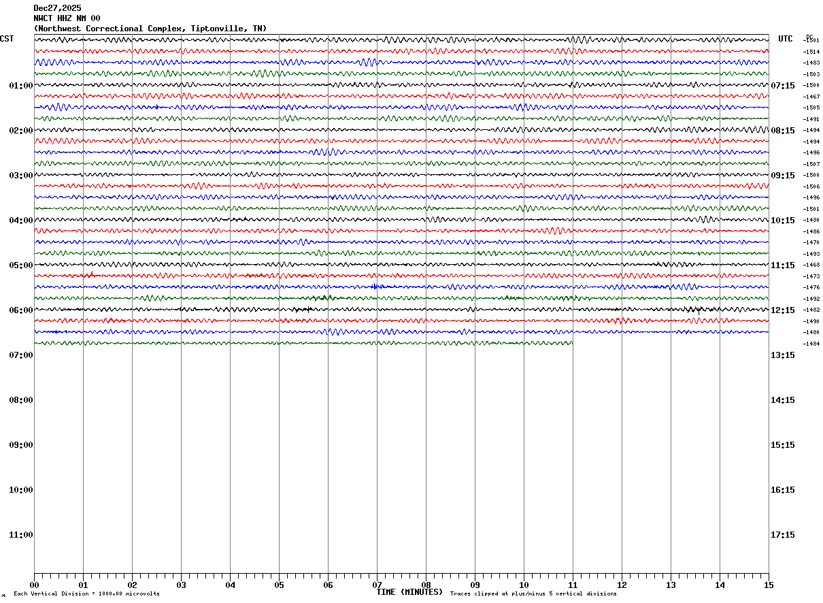This screenshot has width=823, height=603.
Task: Click the DC offset value -1467
Action: [811, 97]
